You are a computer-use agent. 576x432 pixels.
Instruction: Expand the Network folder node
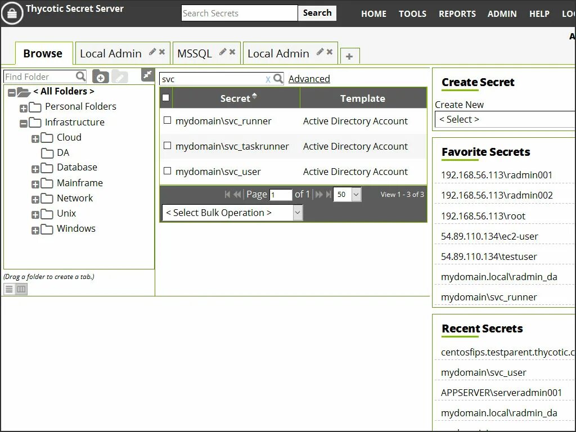35,200
